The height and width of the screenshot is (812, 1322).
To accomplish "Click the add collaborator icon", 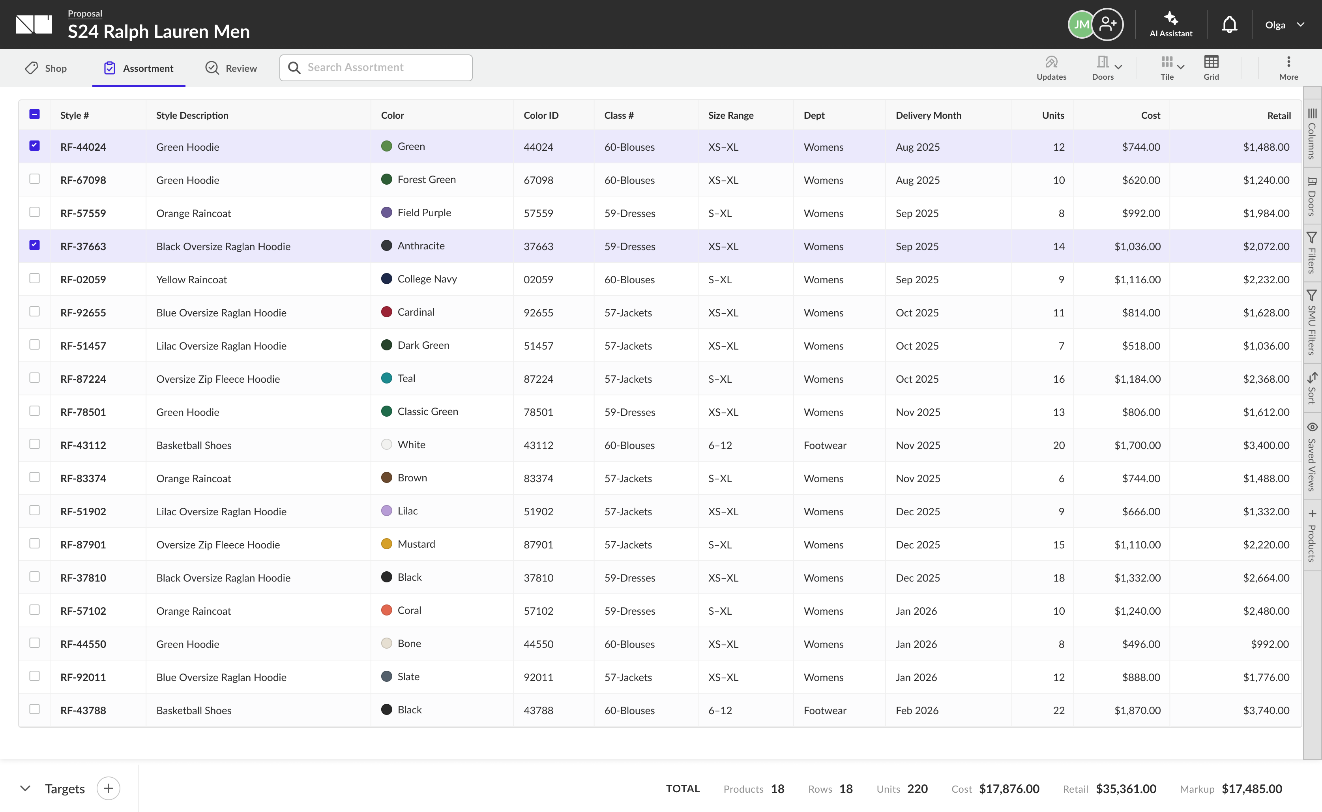I will pyautogui.click(x=1107, y=24).
